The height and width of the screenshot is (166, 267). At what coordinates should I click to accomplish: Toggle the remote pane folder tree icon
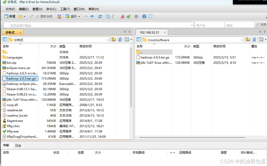(x=139, y=40)
